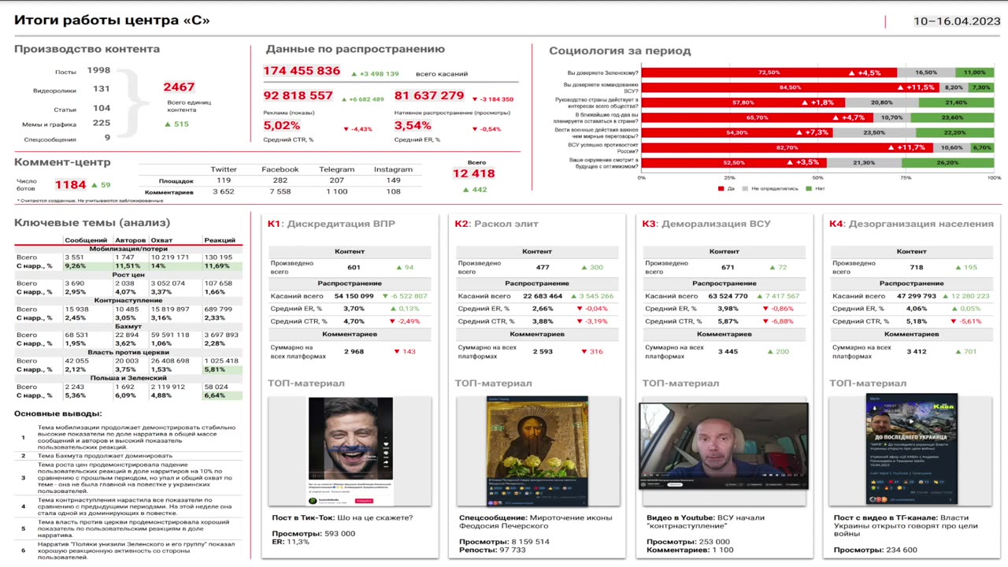
Task: Click the 'Социология за период' heading
Action: [x=620, y=51]
